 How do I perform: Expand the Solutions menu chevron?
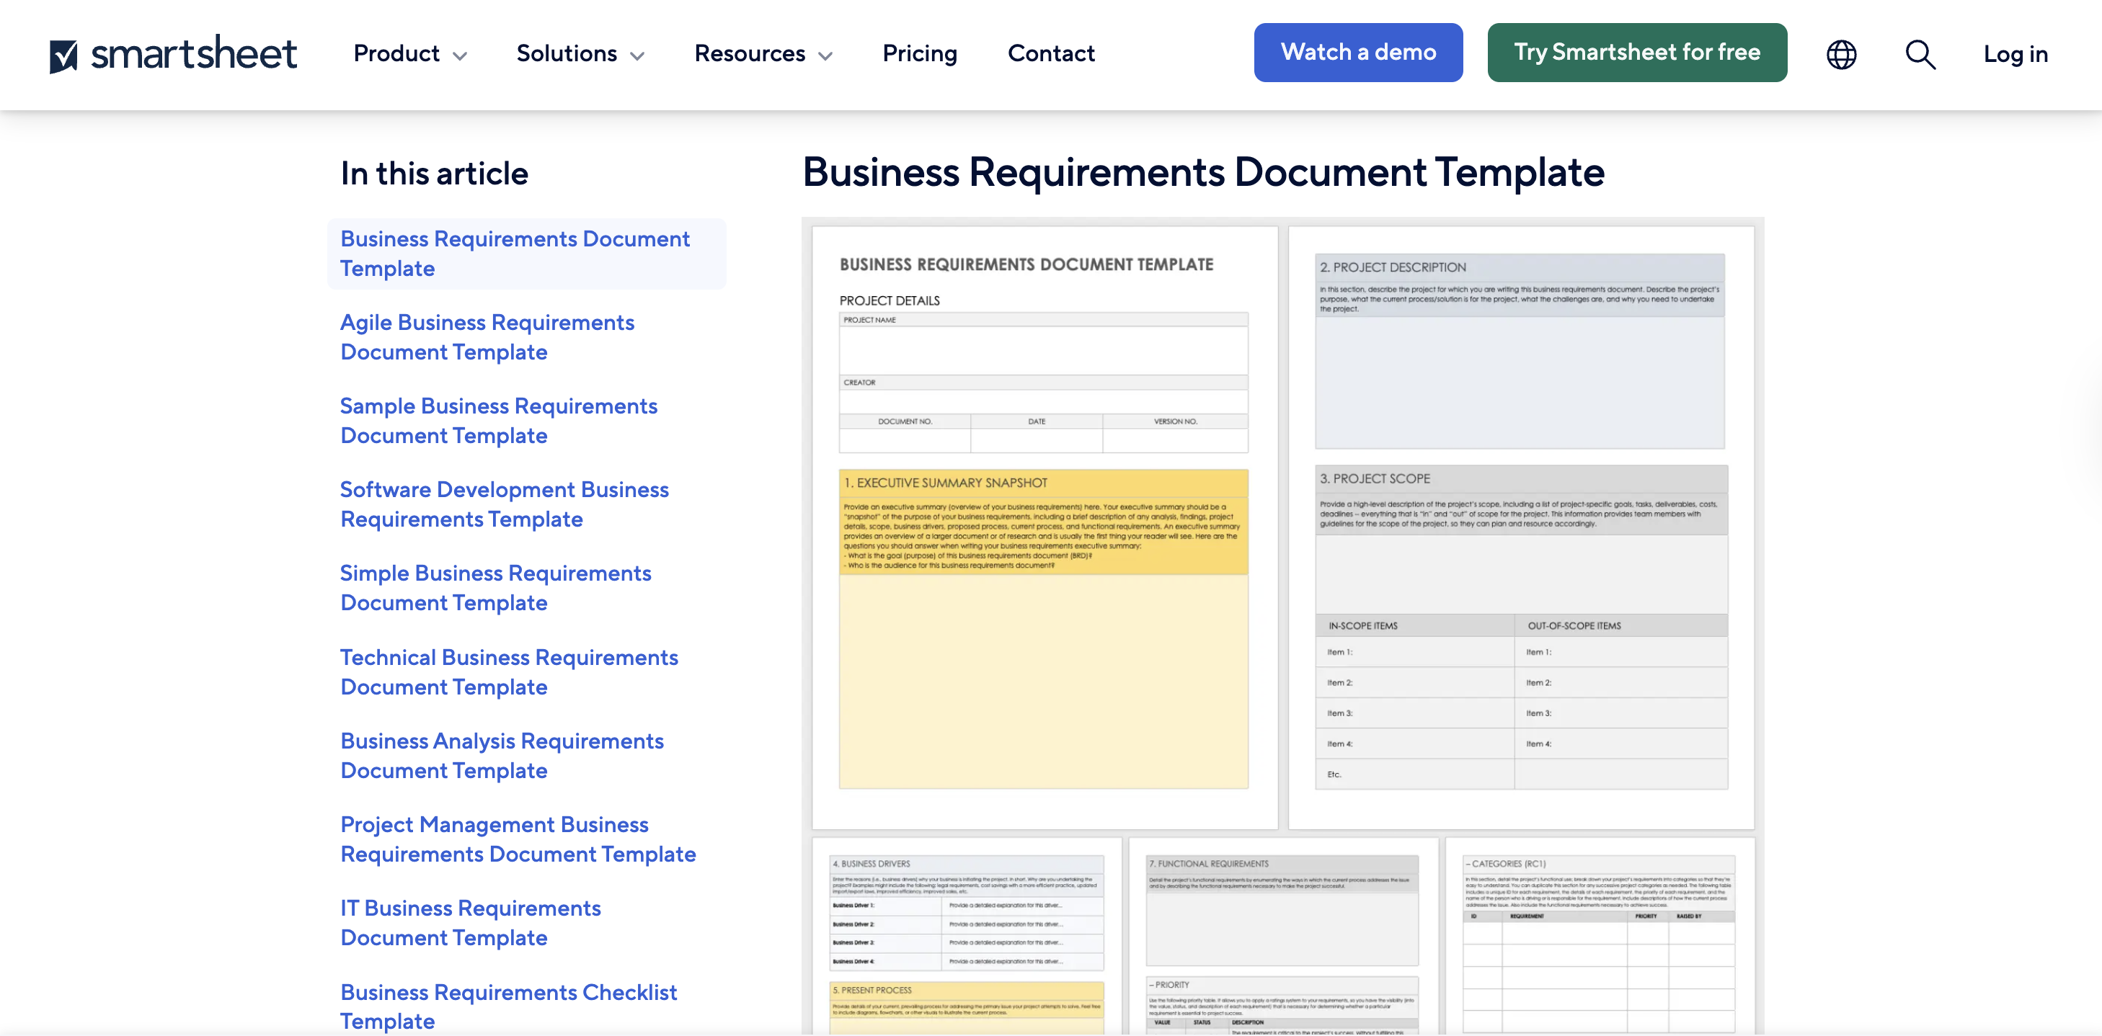(x=638, y=55)
